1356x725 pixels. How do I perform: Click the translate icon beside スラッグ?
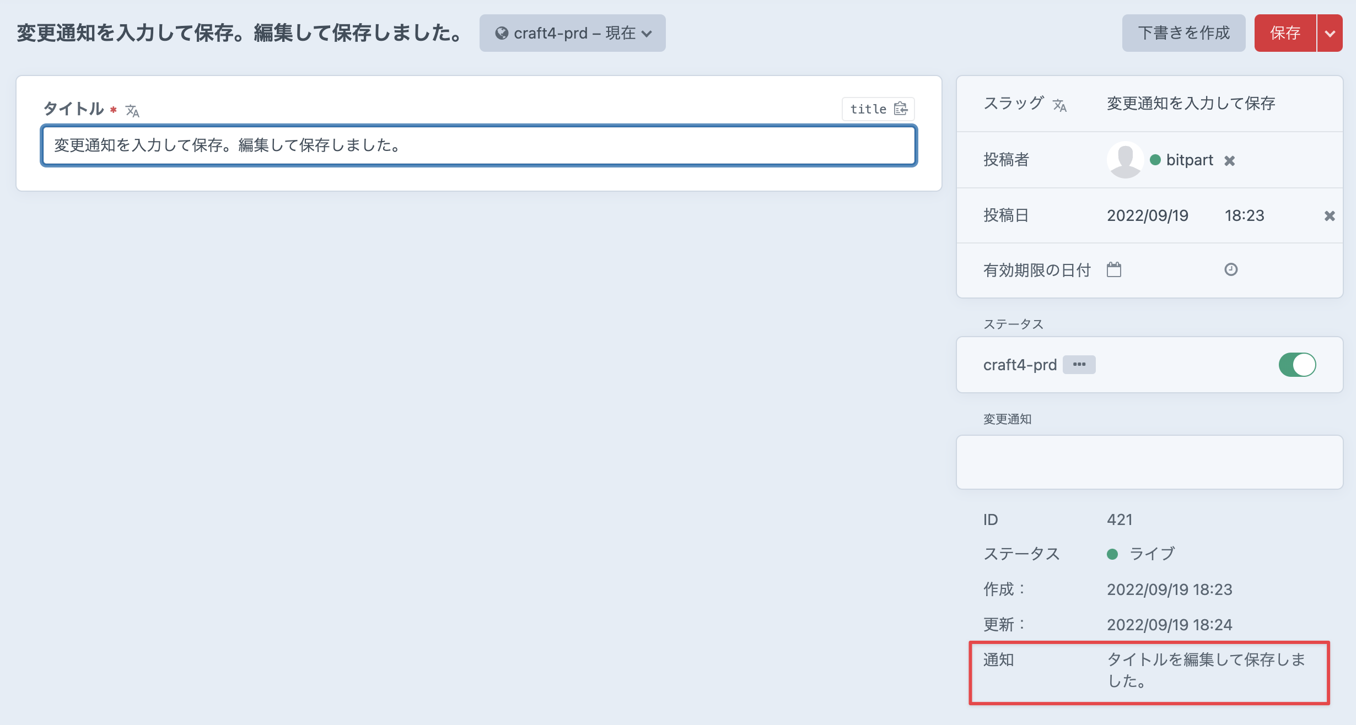tap(1061, 105)
